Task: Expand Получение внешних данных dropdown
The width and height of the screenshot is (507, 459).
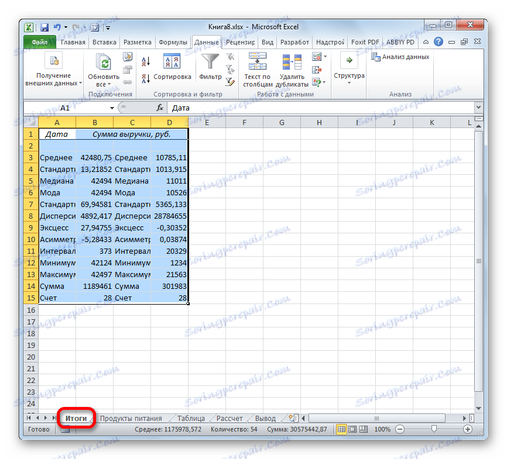Action: tap(81, 83)
